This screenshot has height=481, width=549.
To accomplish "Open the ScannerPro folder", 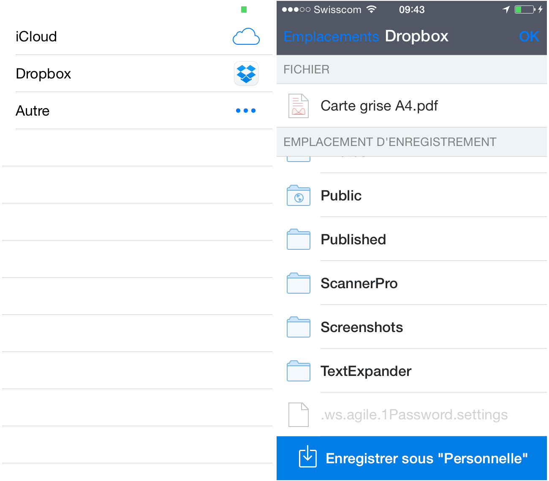I will (412, 283).
